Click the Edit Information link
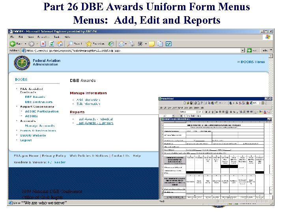This screenshot has width=284, height=213. click(88, 104)
